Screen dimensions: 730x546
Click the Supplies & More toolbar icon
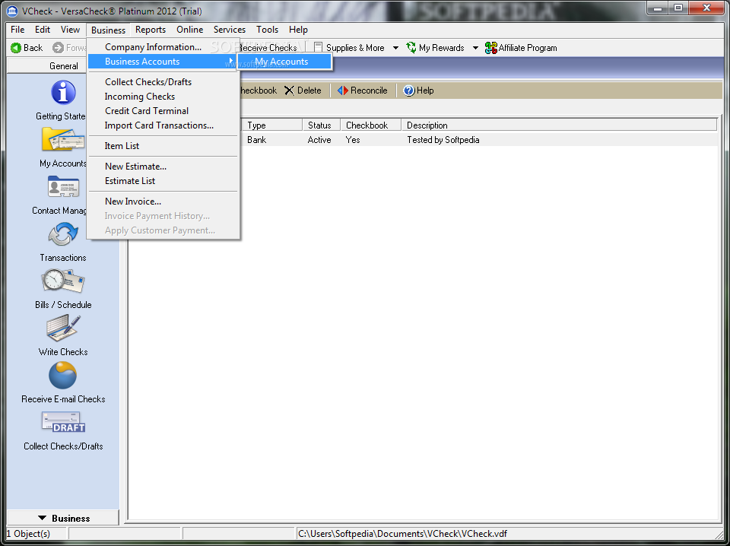318,47
